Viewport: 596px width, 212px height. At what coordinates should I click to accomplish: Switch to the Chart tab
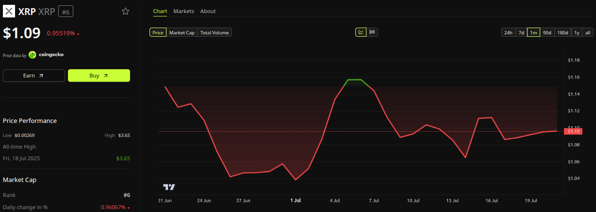[160, 11]
